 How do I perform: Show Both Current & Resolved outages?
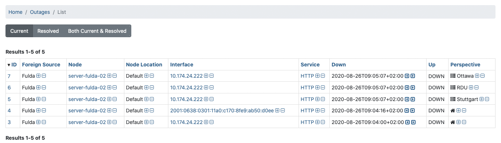point(97,31)
